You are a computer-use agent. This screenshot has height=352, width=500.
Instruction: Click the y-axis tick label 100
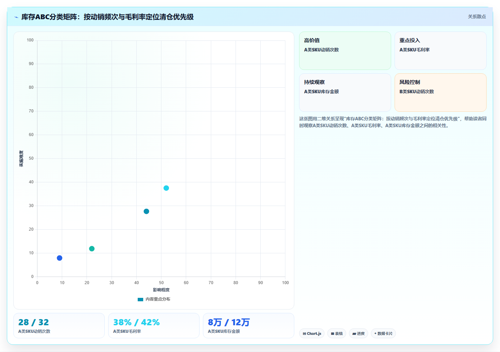tap(30, 40)
